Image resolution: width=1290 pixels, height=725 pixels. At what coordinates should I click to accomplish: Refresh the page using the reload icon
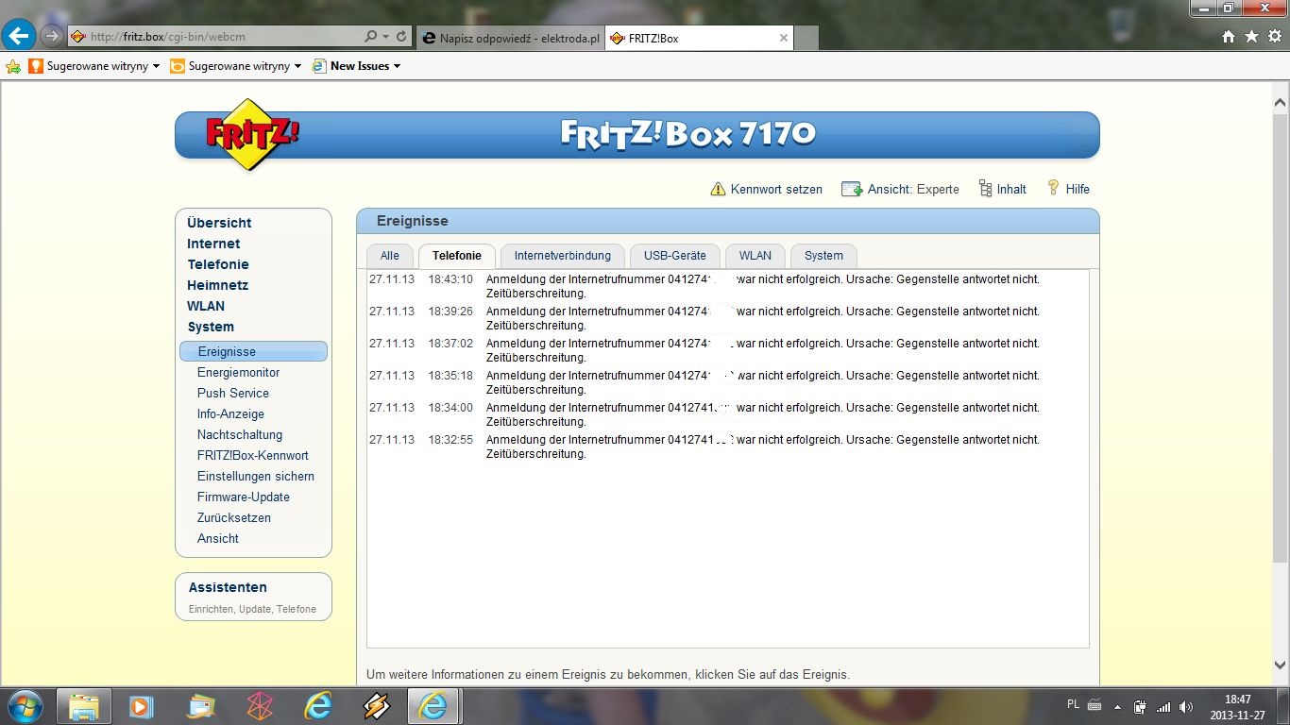[x=402, y=37]
